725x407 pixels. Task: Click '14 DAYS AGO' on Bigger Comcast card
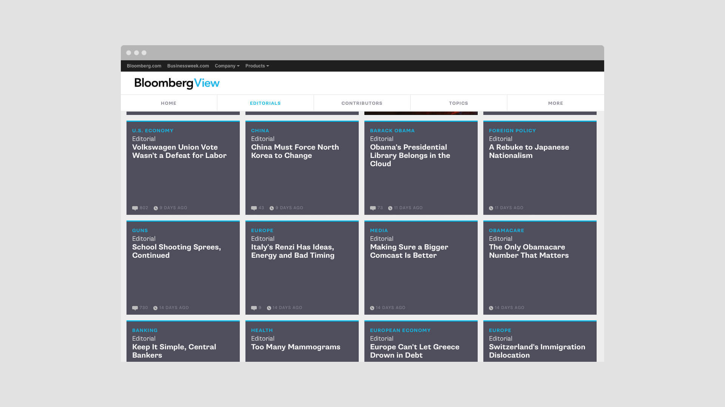click(x=390, y=308)
